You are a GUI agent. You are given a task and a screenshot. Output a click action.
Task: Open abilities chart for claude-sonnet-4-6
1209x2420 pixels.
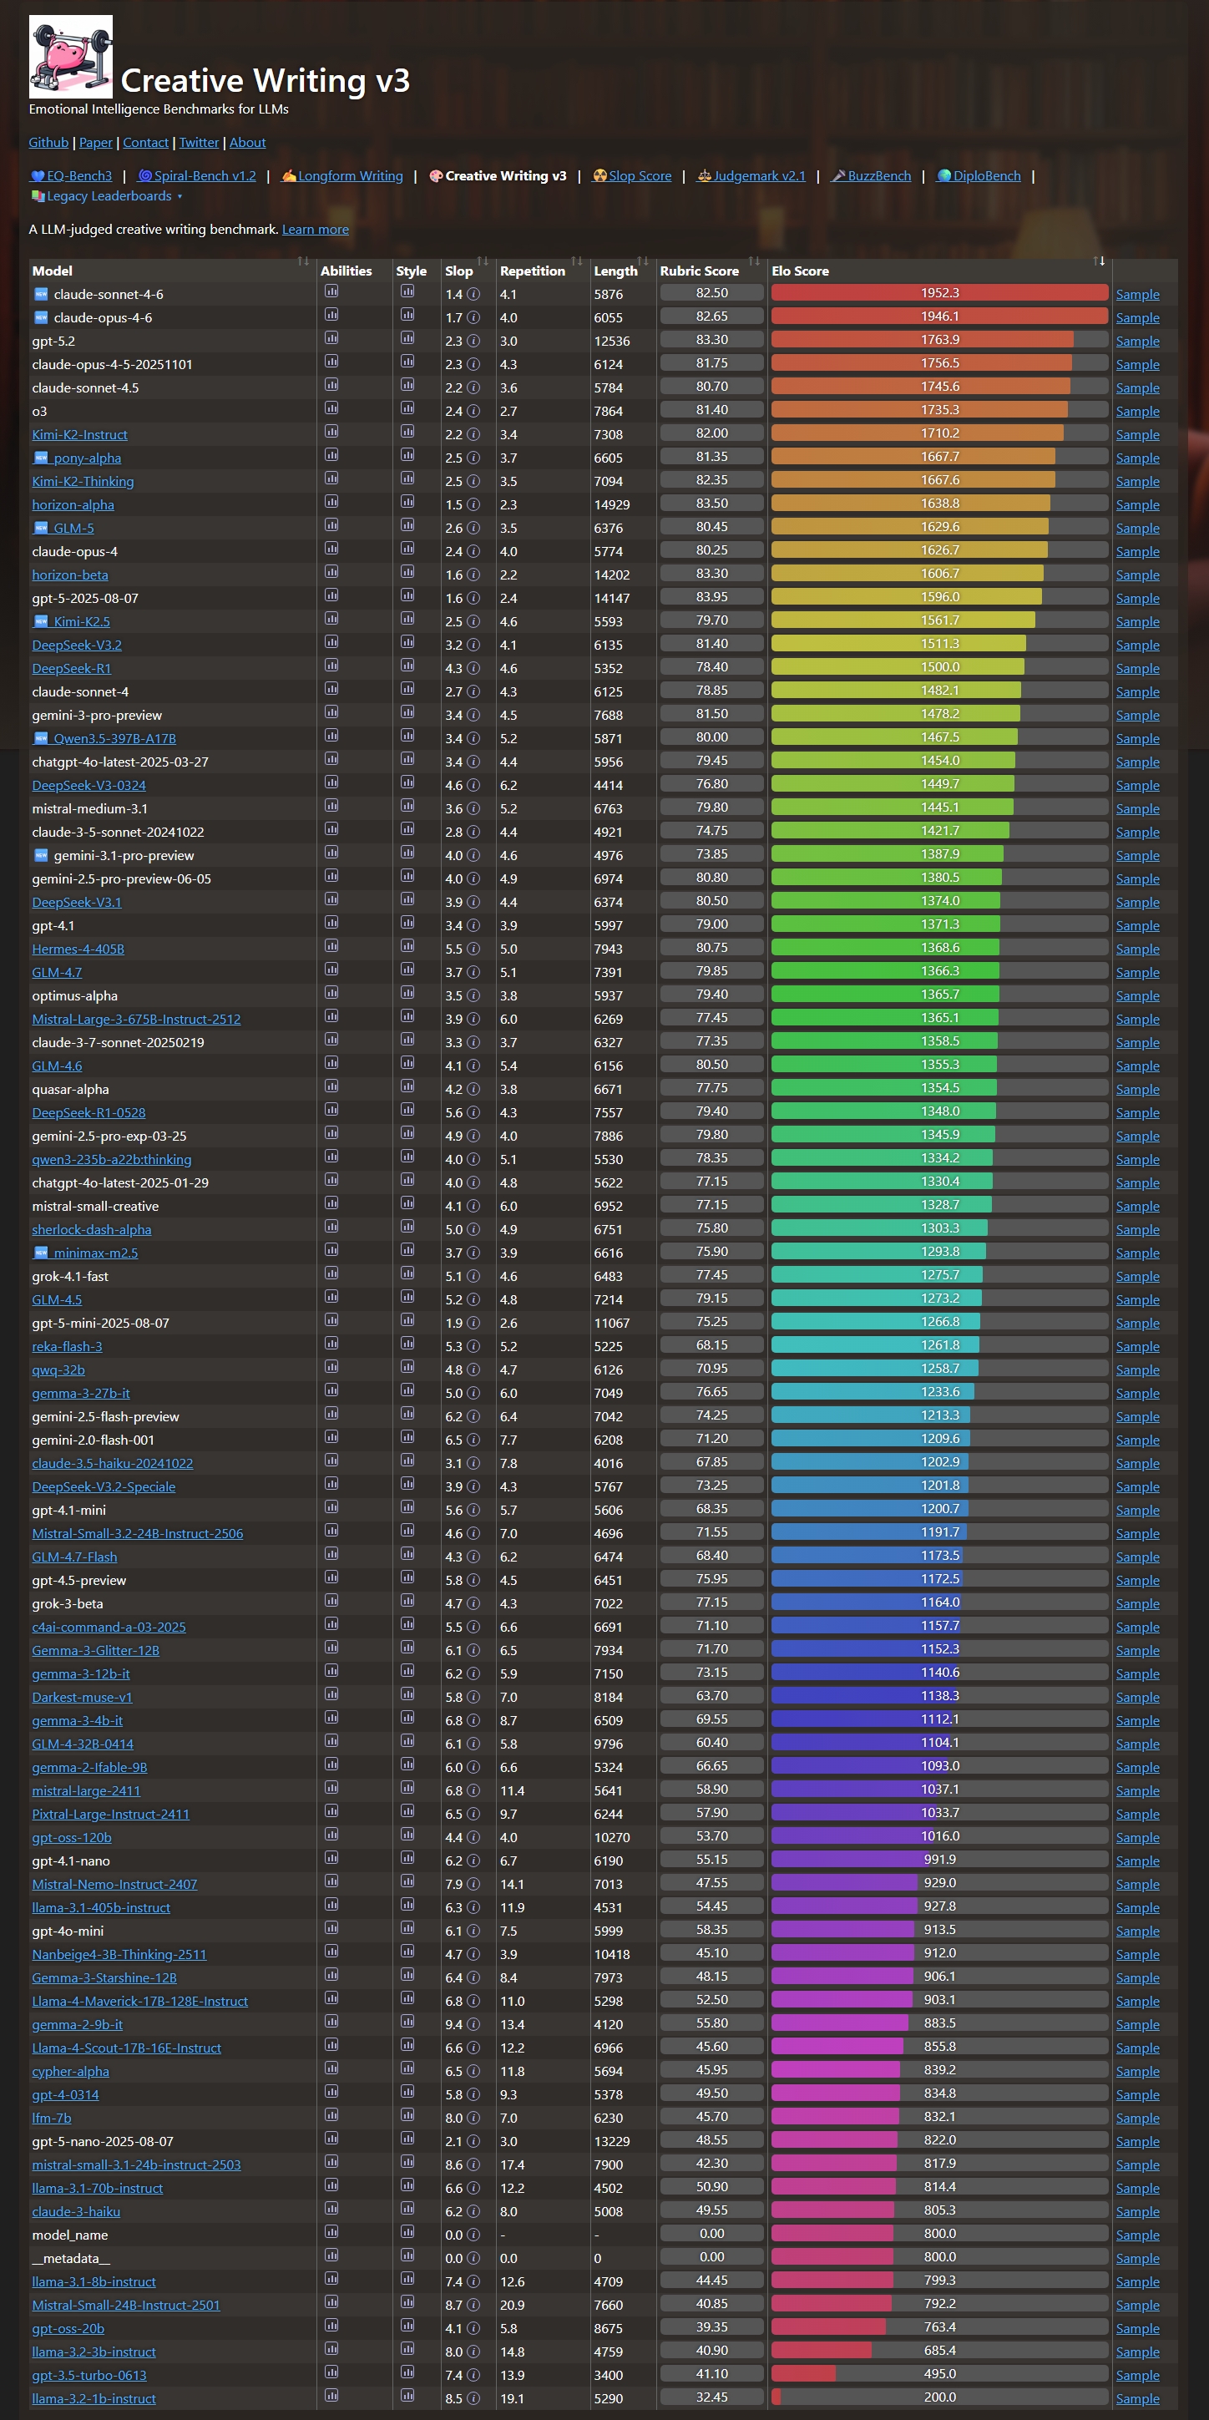click(331, 292)
